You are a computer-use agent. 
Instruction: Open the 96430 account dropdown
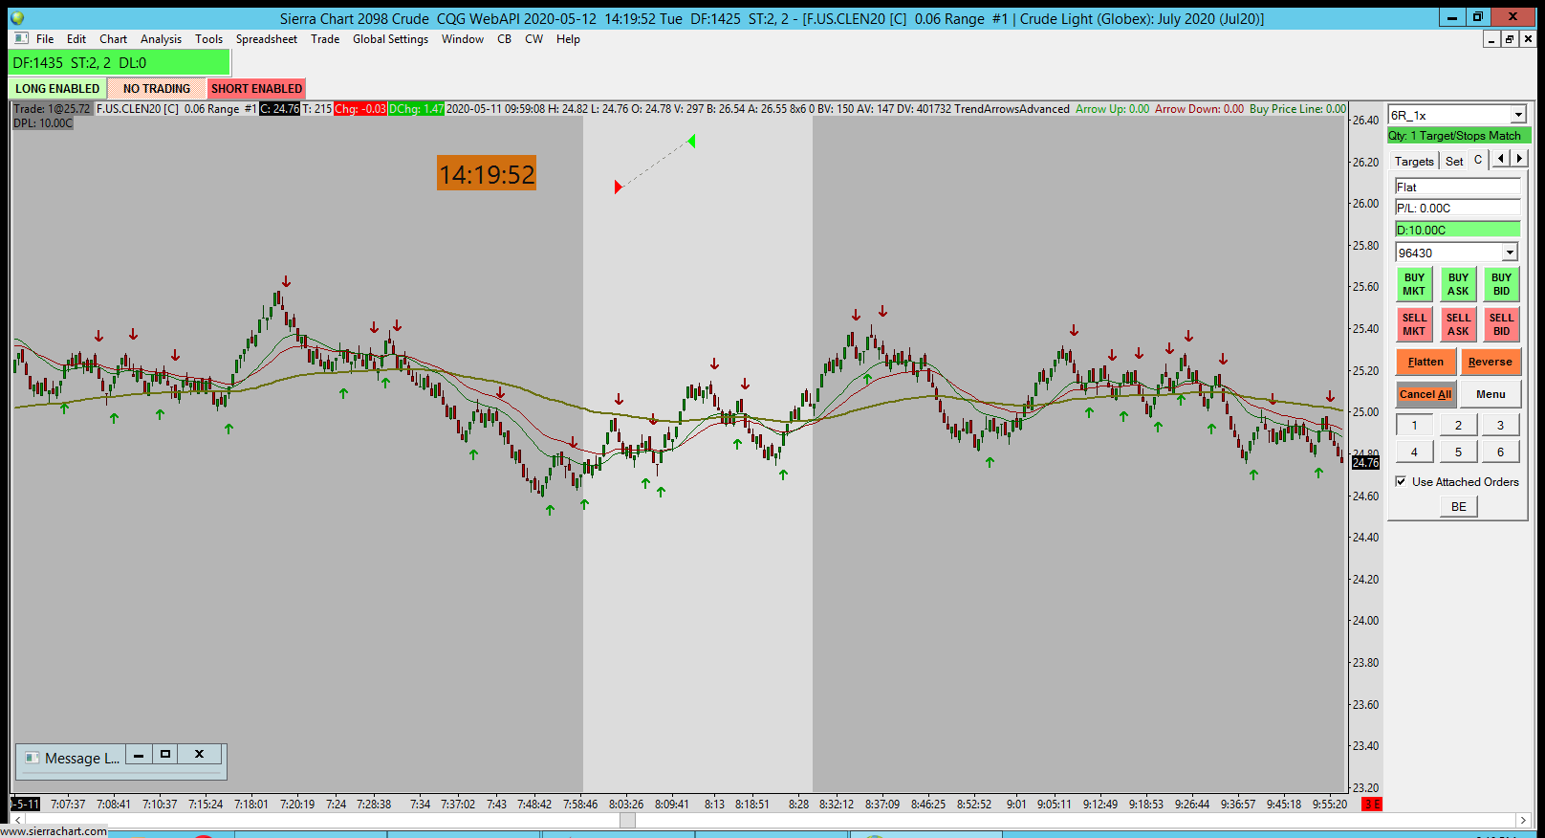(1510, 253)
